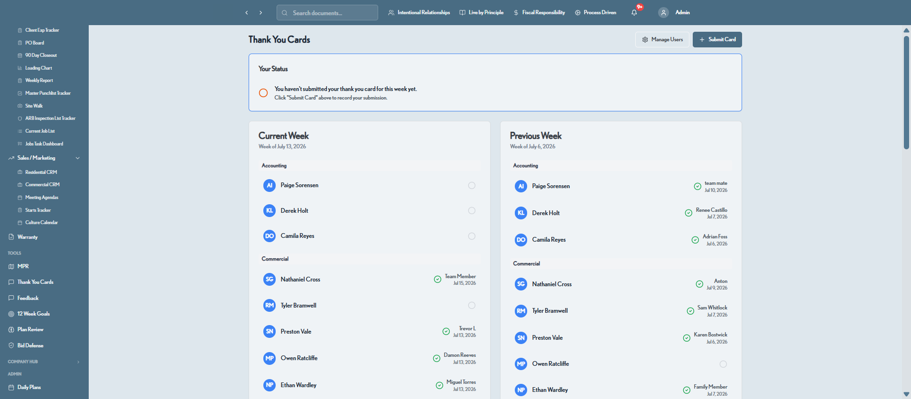Expand the Company Hub section arrow
911x399 pixels.
[x=78, y=362]
